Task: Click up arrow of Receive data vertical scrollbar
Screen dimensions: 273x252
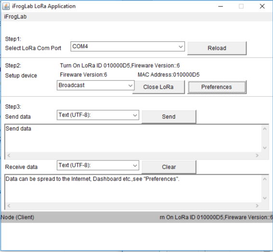Action: [x=265, y=179]
